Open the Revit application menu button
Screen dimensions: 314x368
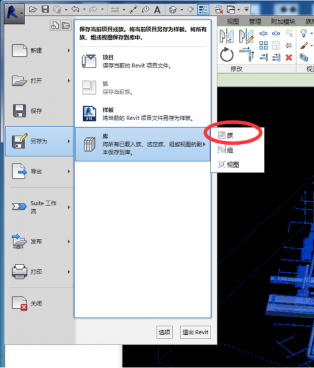(14, 13)
